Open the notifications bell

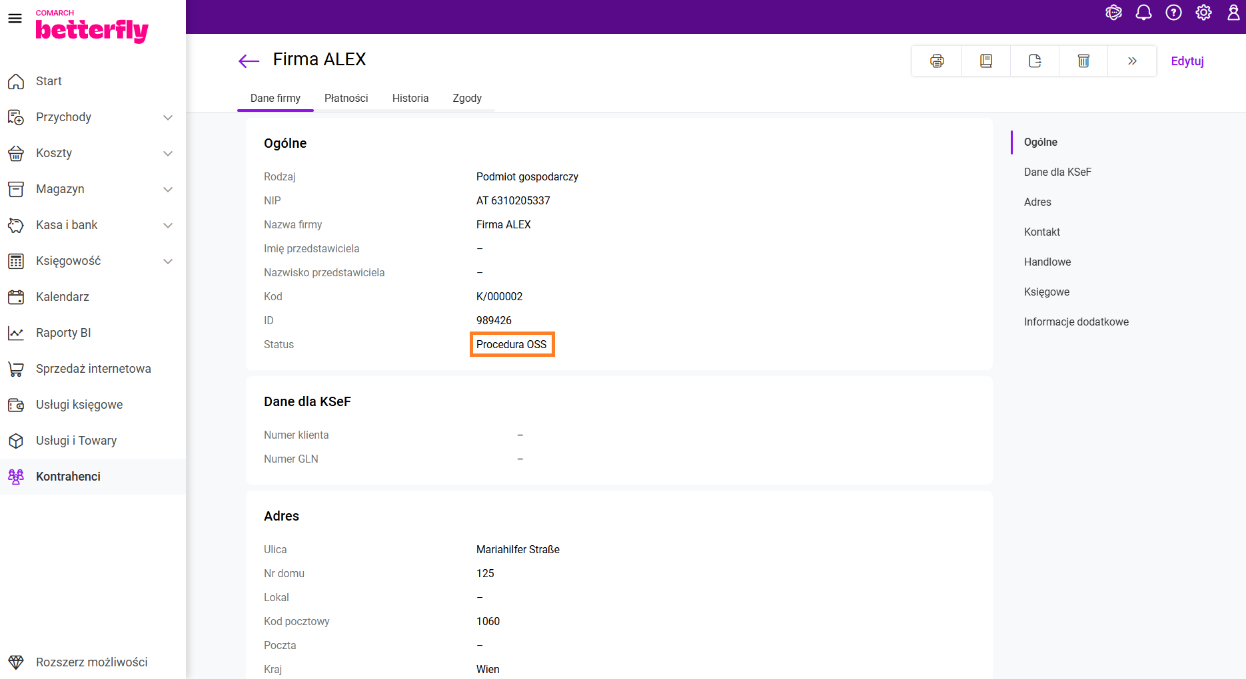click(x=1143, y=13)
